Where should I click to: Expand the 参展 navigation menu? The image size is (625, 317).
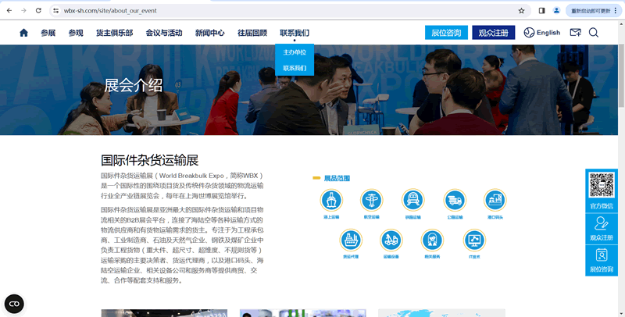[x=48, y=33]
